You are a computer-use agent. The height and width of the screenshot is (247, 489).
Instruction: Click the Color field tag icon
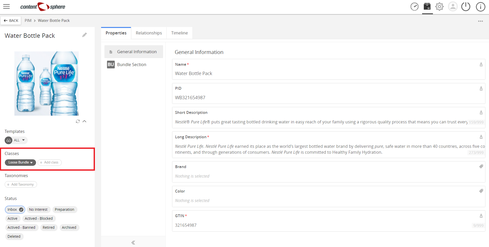point(481,191)
